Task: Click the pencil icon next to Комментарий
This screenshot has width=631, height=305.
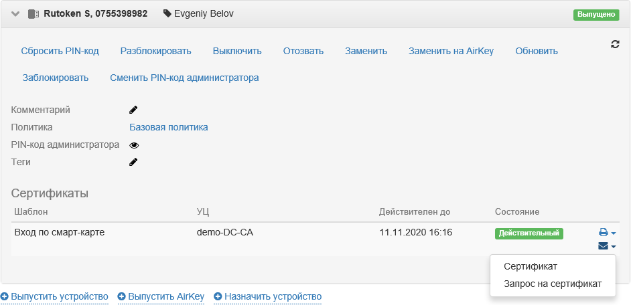Action: coord(133,110)
